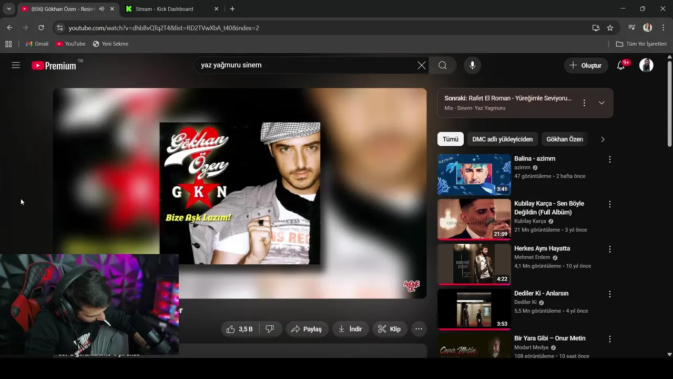The width and height of the screenshot is (673, 379).
Task: Bookmark this page with star
Action: pos(610,27)
